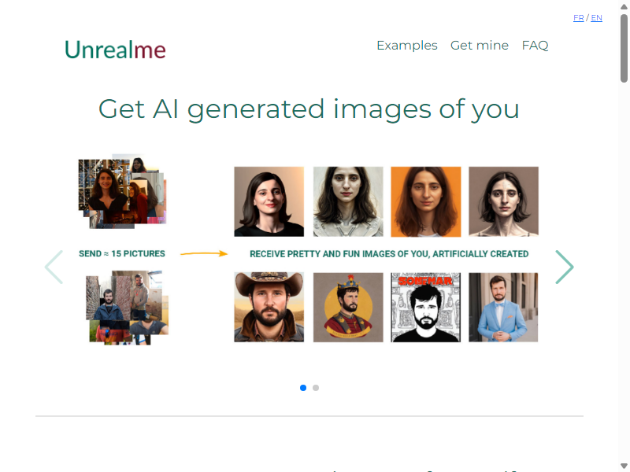
Task: Open the cowboy hat portrait image
Action: tap(269, 307)
